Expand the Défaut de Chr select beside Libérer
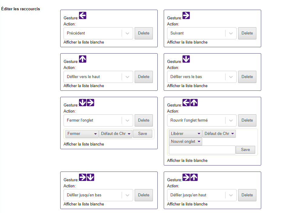 coord(219,134)
